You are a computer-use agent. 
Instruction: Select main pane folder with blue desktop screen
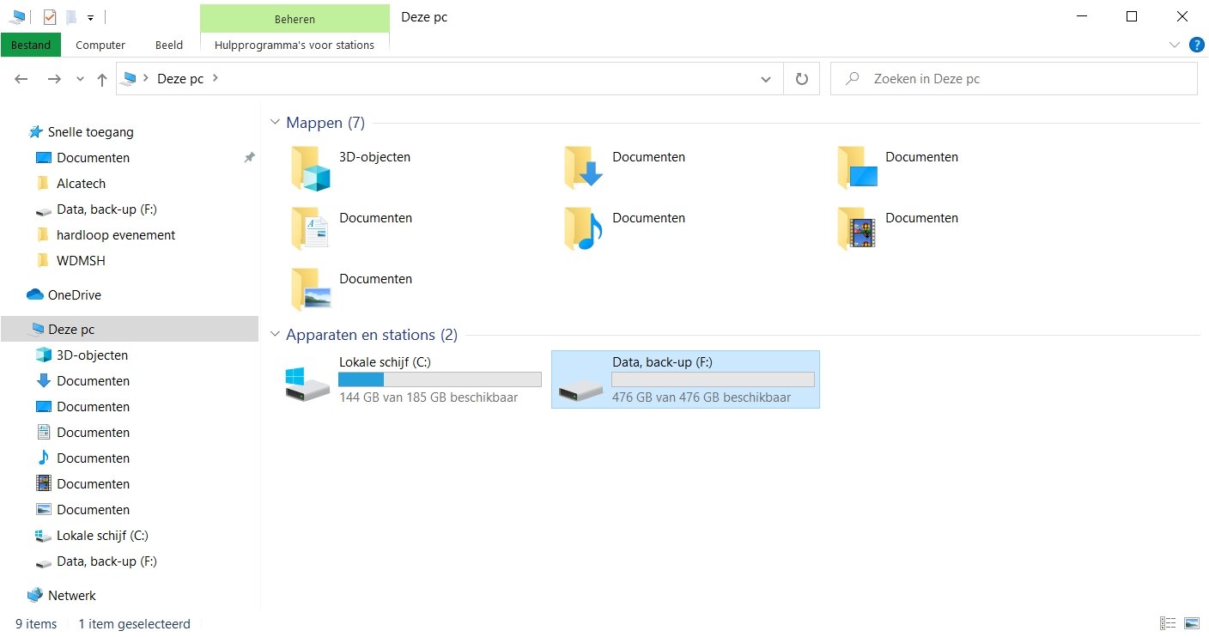click(x=898, y=167)
